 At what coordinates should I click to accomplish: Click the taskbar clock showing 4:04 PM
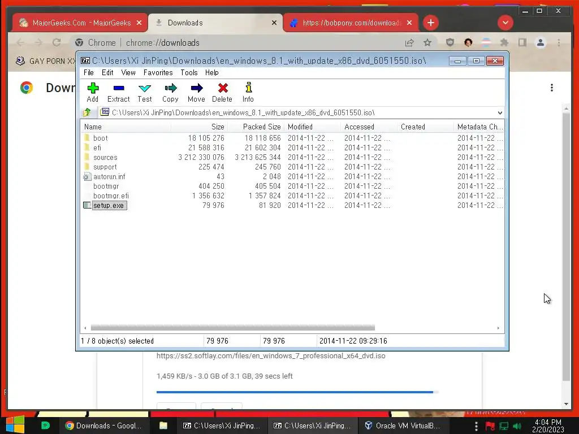(x=548, y=426)
